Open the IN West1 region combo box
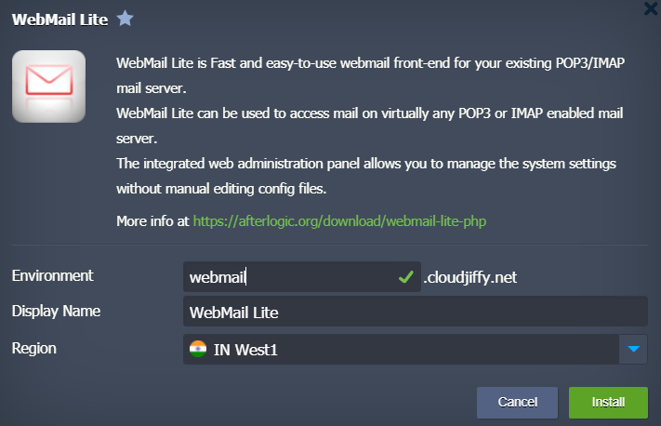 point(400,350)
